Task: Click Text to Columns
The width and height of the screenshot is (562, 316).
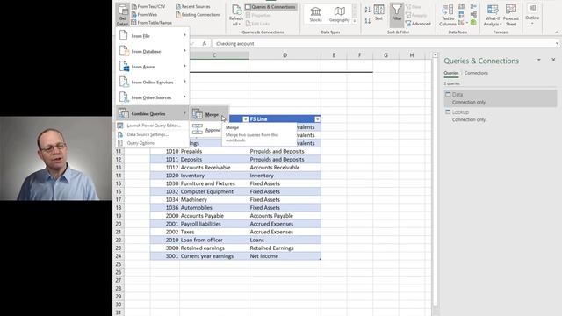Action: coord(448,15)
